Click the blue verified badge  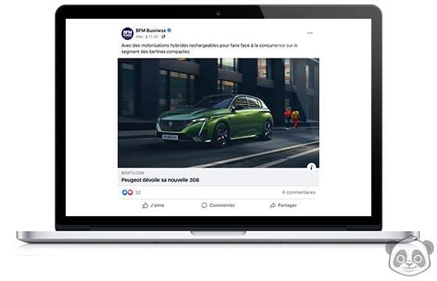click(x=169, y=30)
